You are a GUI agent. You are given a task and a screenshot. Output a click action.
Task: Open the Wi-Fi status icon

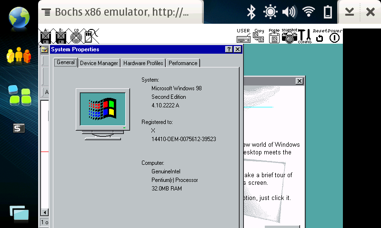coord(309,11)
